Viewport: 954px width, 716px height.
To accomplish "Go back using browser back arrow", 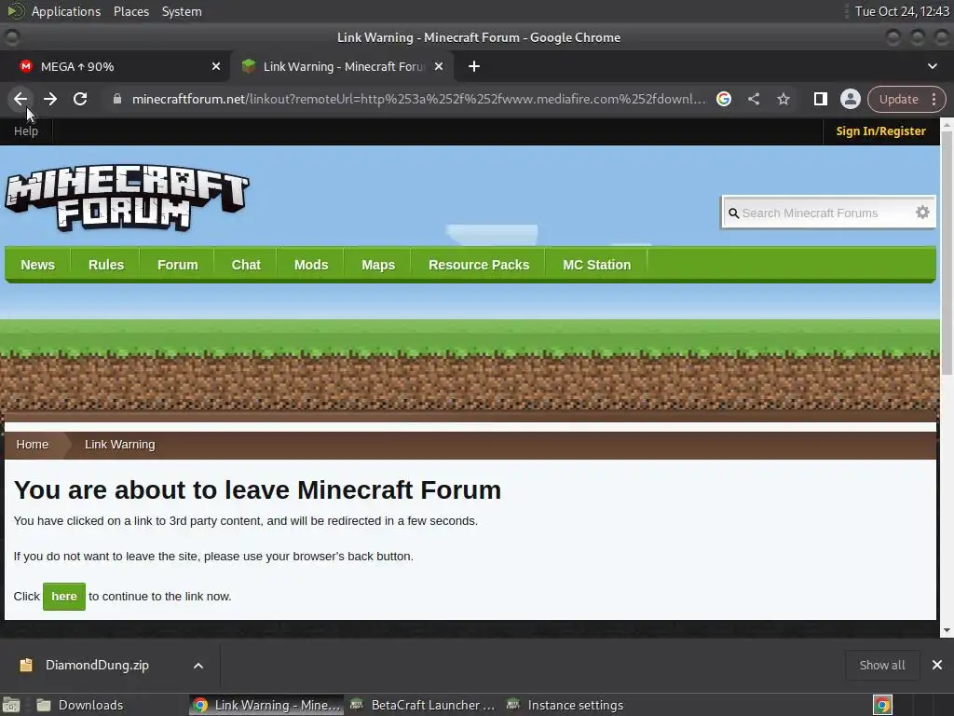I will click(x=20, y=99).
